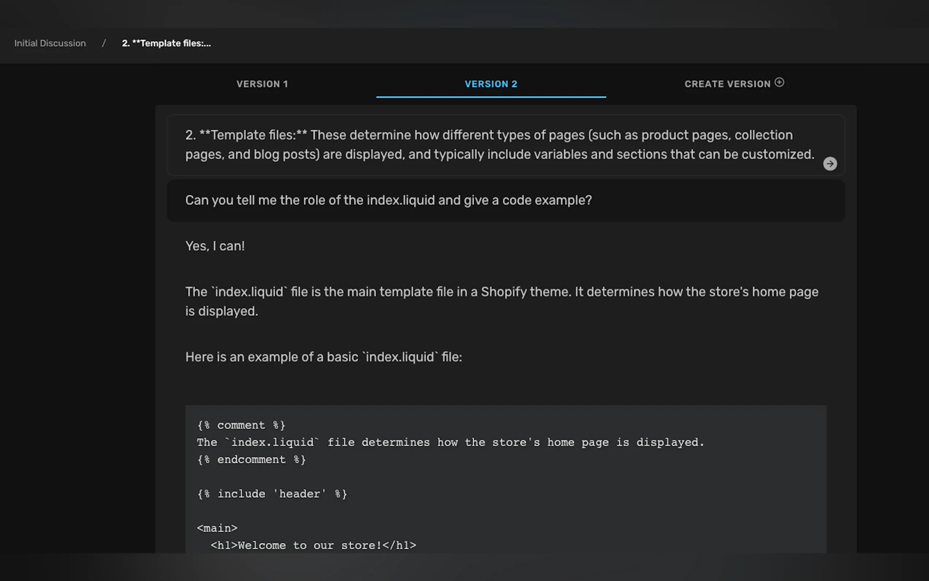Click the blue underline beneath Version 2
This screenshot has height=581, width=929.
pyautogui.click(x=491, y=97)
